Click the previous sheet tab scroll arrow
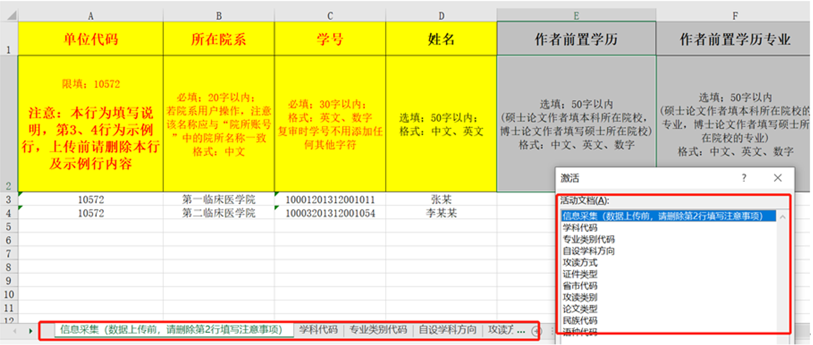Screen dimensions: 813x345 click(15, 331)
